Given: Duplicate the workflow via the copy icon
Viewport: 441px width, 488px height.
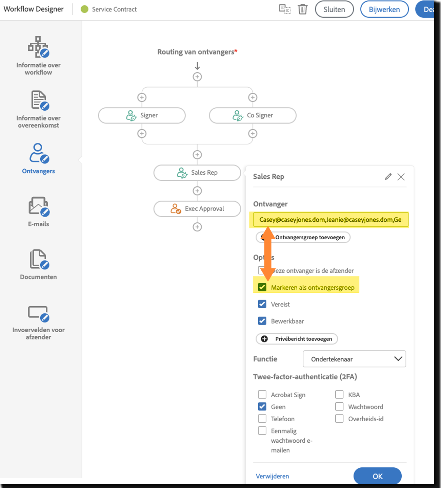Looking at the screenshot, I should coord(285,9).
